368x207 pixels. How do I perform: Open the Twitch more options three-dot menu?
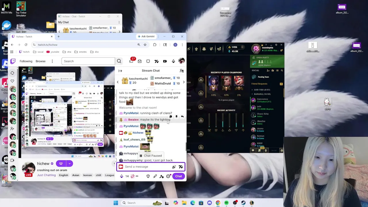(52, 61)
